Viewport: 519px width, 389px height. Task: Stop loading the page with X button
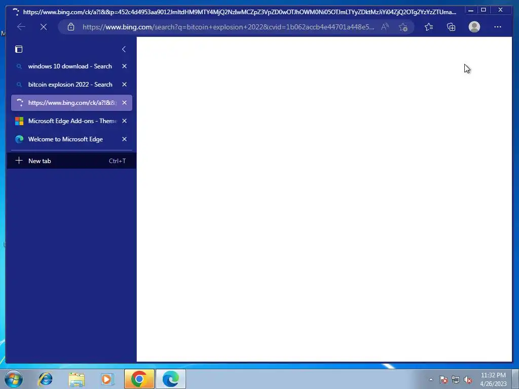click(x=44, y=27)
